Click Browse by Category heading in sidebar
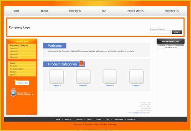The width and height of the screenshot is (191, 131). click(19, 45)
